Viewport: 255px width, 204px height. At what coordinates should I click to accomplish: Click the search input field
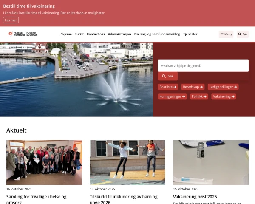(203, 66)
